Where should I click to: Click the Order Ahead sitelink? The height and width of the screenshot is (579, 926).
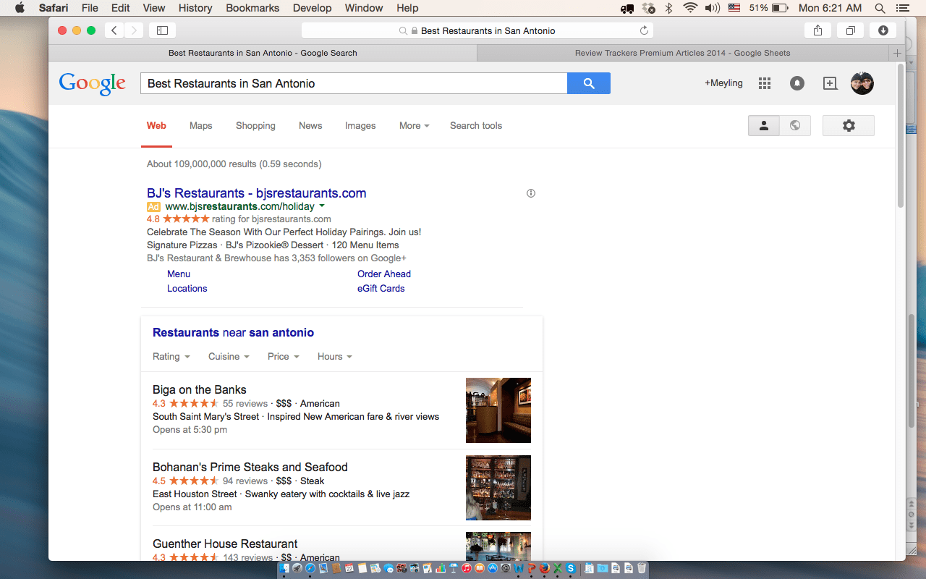[x=384, y=274]
